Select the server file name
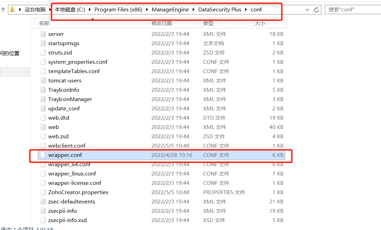The image size is (381, 230). point(56,34)
